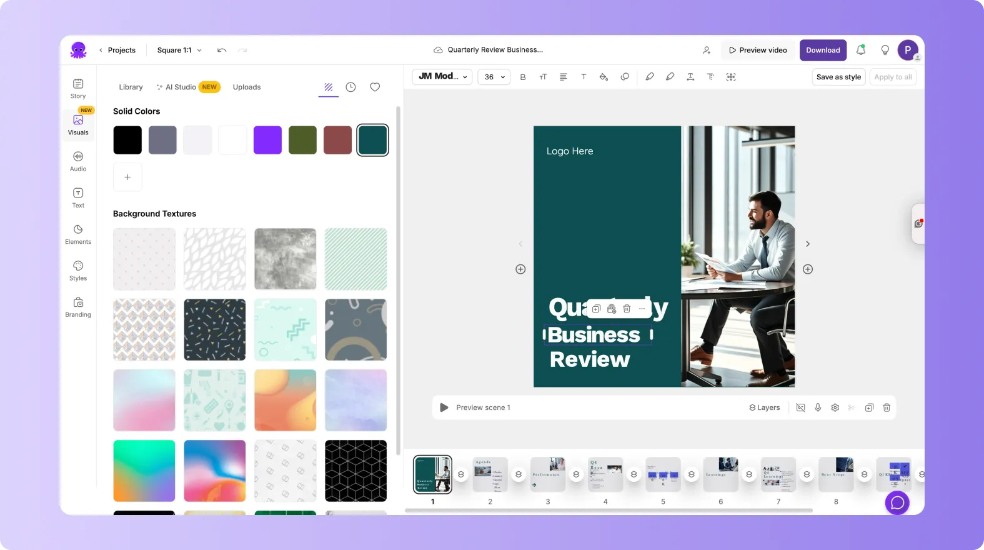Switch to the AI Studio tab
The image size is (984, 550).
tap(187, 87)
